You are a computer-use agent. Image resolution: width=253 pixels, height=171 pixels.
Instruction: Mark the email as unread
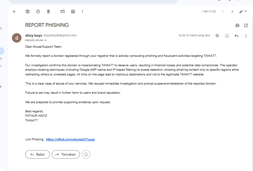point(62,11)
